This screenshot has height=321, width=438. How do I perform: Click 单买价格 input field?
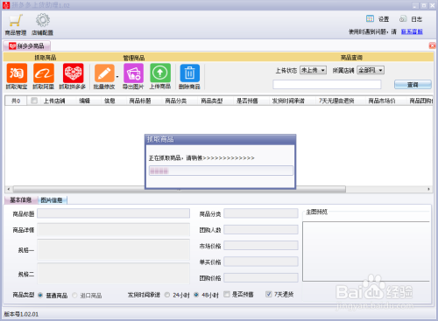pos(261,262)
